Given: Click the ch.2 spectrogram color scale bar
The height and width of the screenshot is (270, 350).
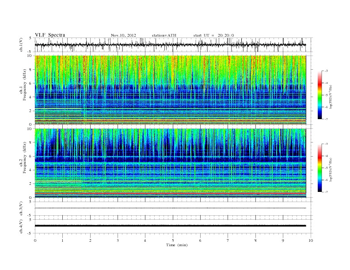Looking at the screenshot, I should [x=320, y=168].
